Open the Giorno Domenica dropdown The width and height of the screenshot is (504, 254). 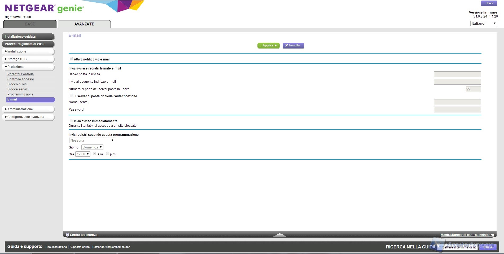tap(92, 147)
